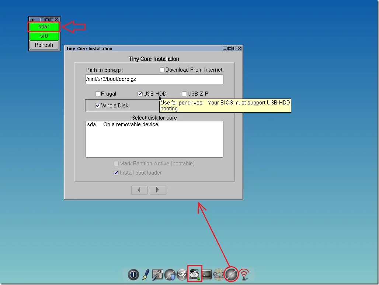Click the Tiny Core Installation title bar
The image size is (379, 285).
coord(144,49)
